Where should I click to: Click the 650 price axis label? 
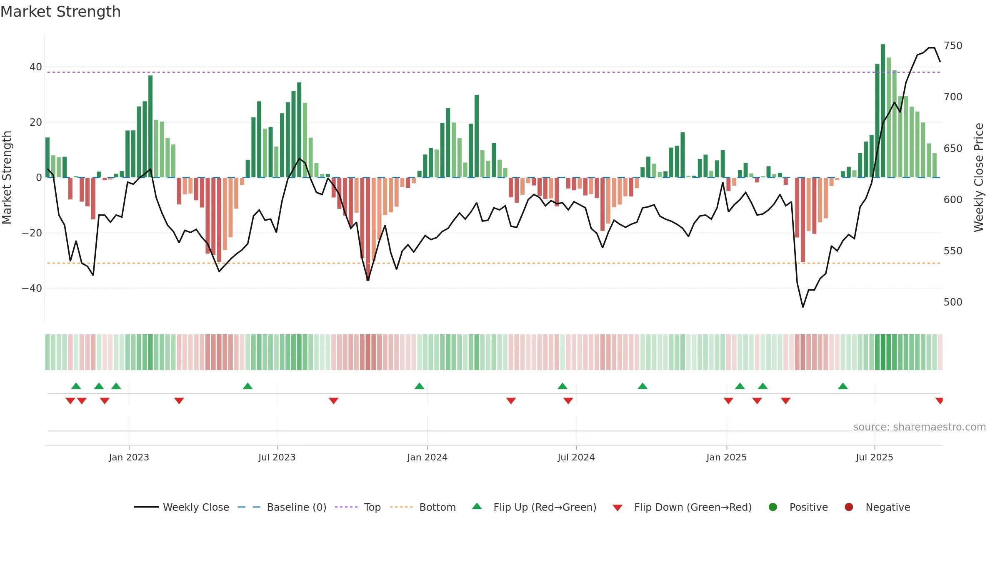point(953,148)
